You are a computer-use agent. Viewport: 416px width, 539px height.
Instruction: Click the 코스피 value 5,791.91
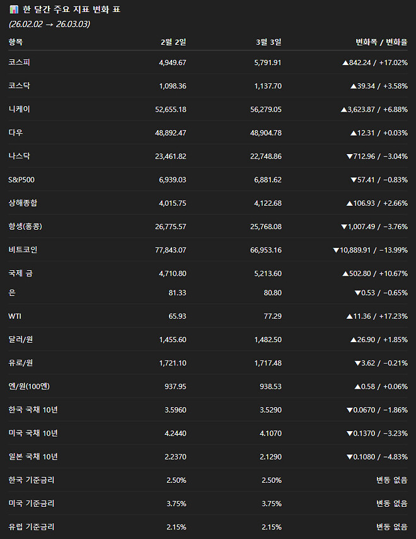(x=268, y=62)
